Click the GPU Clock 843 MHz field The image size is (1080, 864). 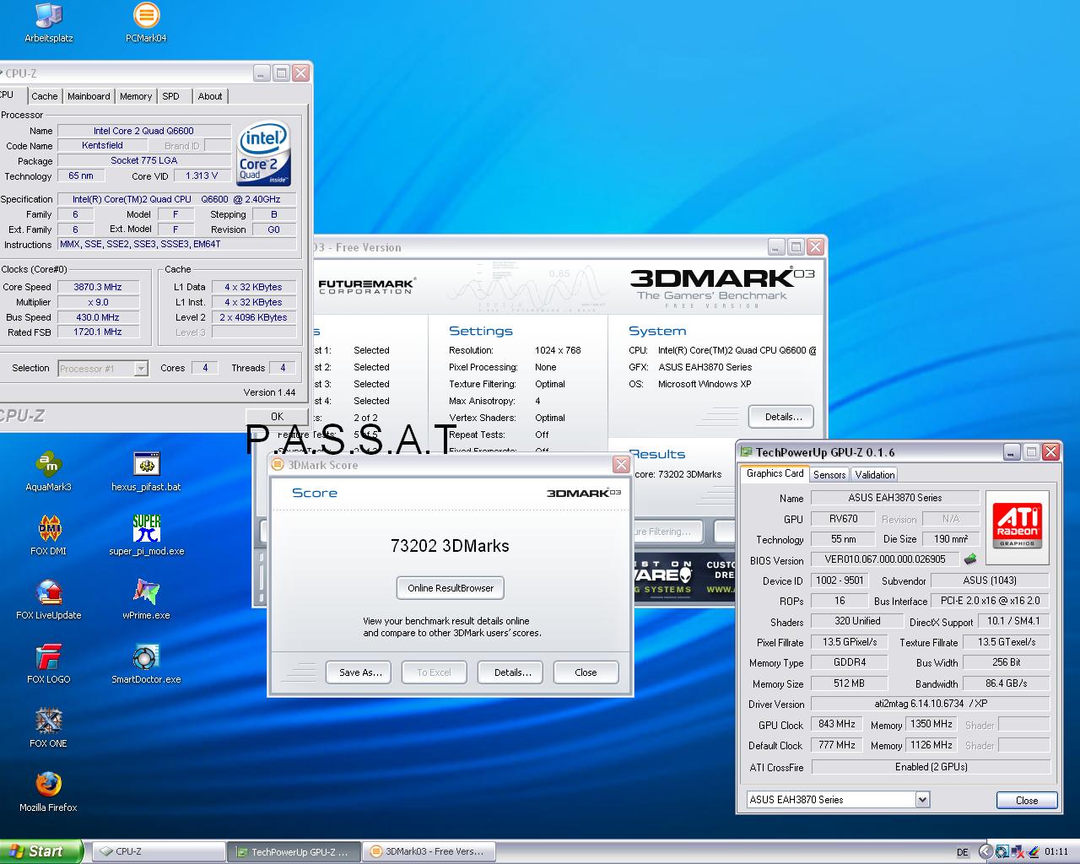coord(837,725)
